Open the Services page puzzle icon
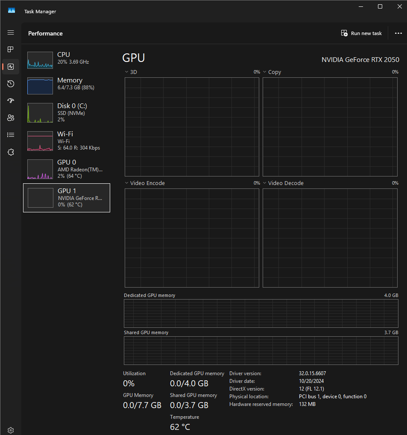Screen dimensions: 407x435 pyautogui.click(x=11, y=152)
